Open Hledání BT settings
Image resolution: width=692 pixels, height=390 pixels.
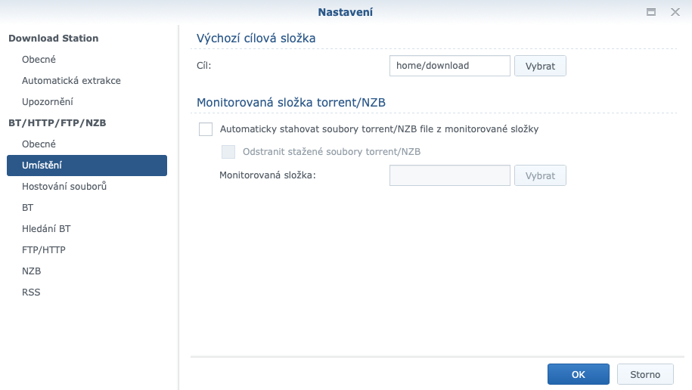tap(46, 229)
